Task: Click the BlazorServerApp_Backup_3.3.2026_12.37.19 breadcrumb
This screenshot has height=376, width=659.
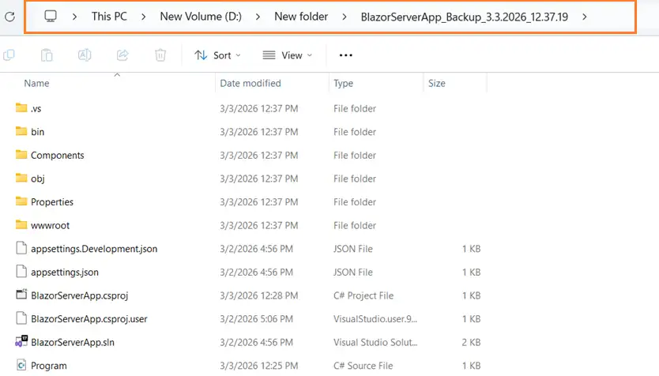Action: click(465, 17)
